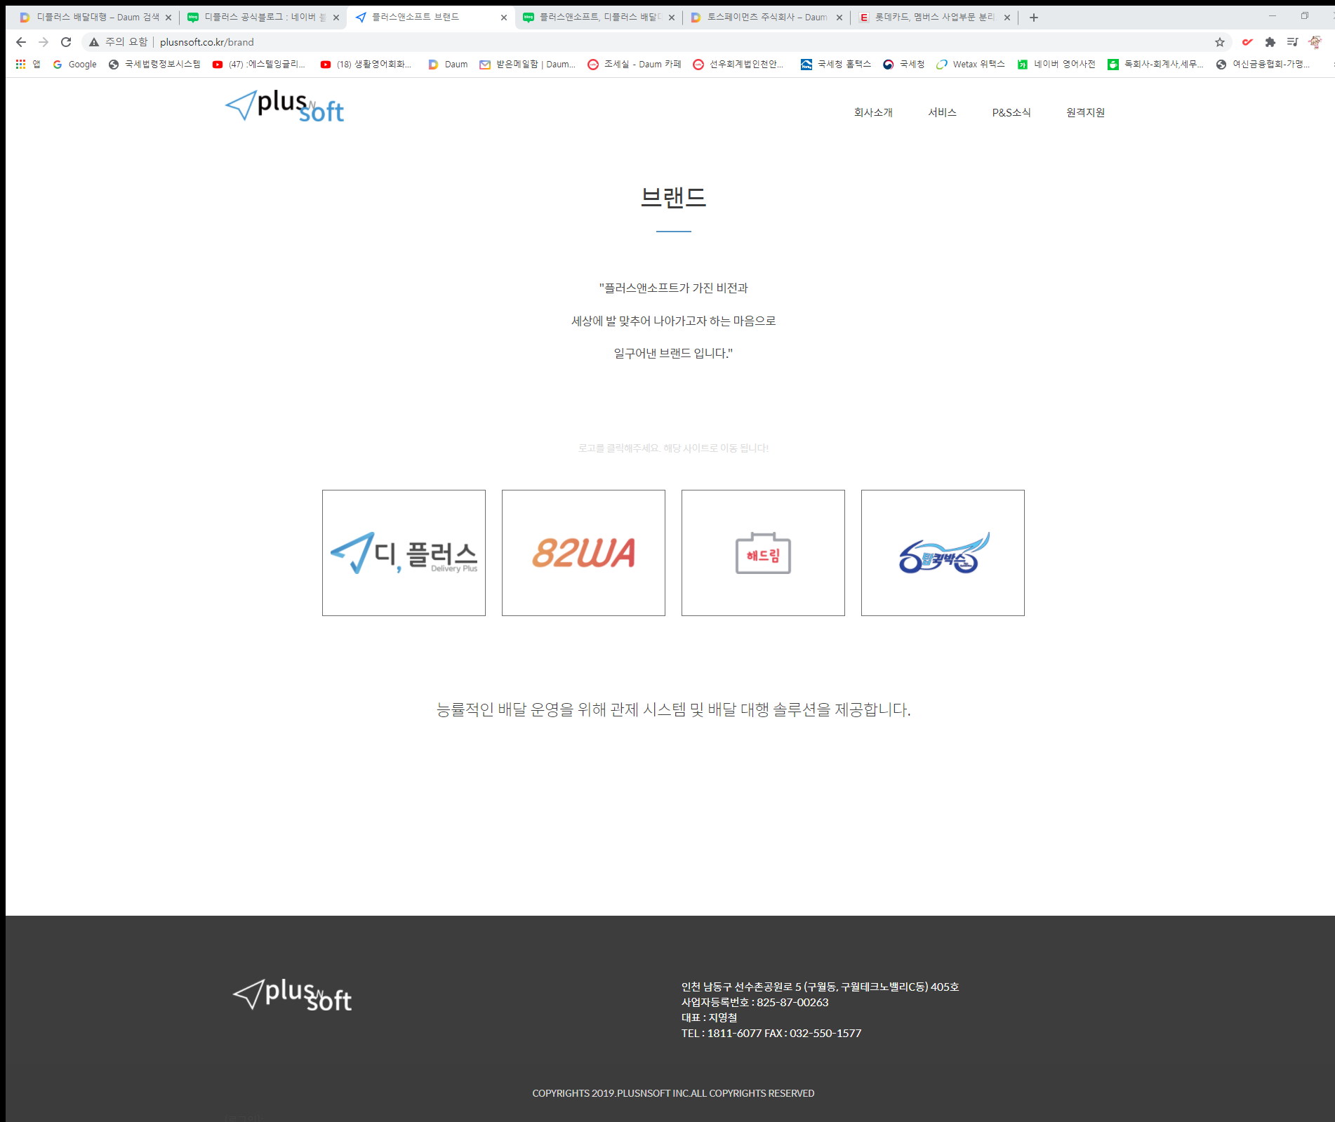Open the P&S소식 menu

(1011, 112)
